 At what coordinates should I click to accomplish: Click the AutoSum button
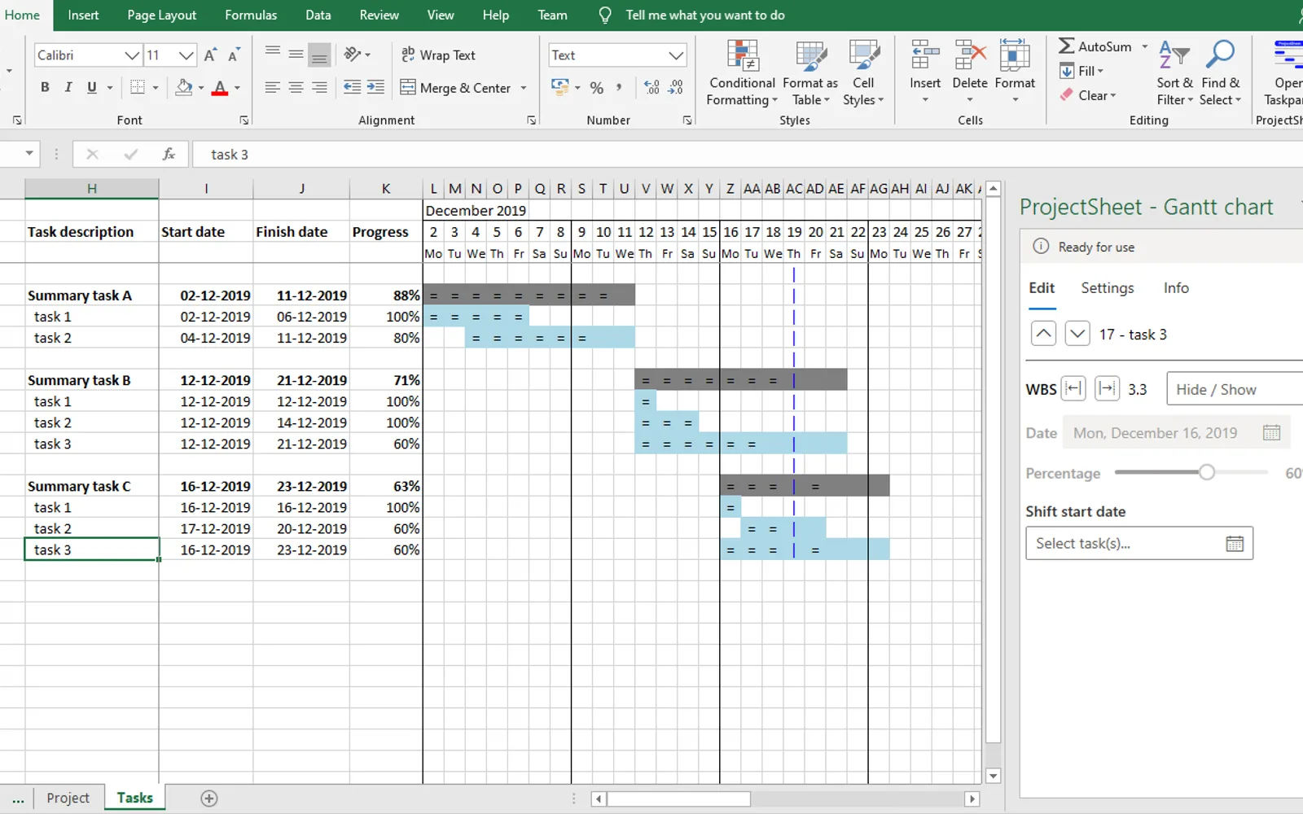pyautogui.click(x=1095, y=46)
